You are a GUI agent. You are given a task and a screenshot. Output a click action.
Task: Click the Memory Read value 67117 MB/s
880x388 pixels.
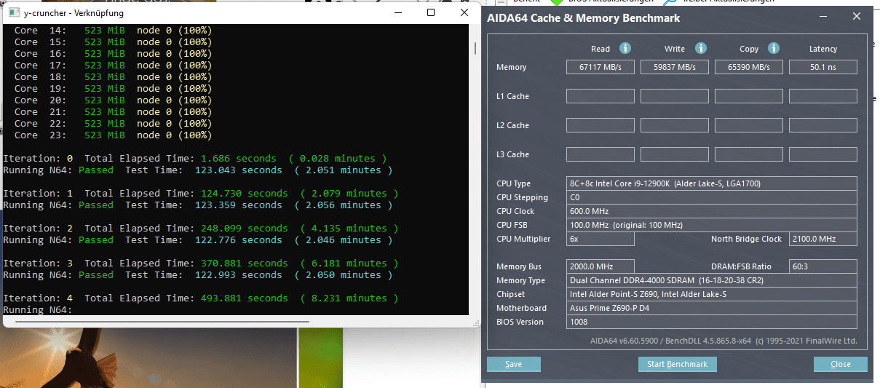pos(600,67)
